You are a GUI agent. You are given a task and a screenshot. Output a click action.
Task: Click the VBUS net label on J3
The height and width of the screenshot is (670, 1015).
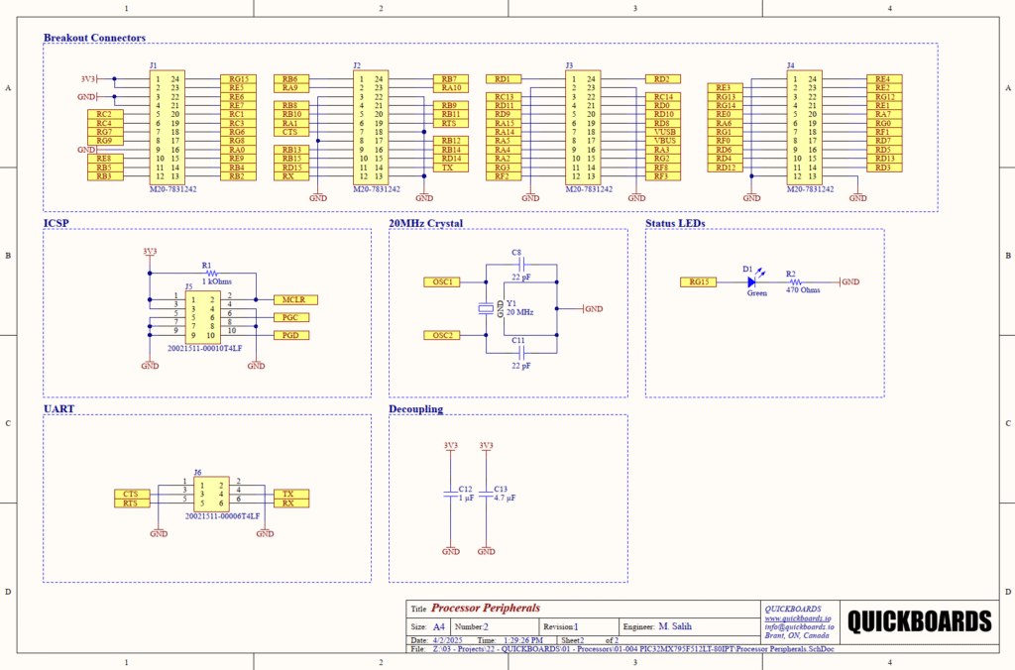663,141
